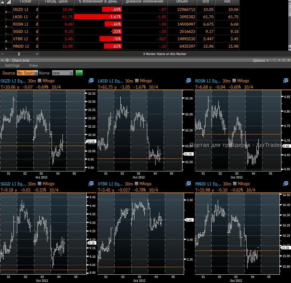The image size is (291, 283).
Task: Open the LKOD LI Eq... chart title
Action: click(x=110, y=81)
